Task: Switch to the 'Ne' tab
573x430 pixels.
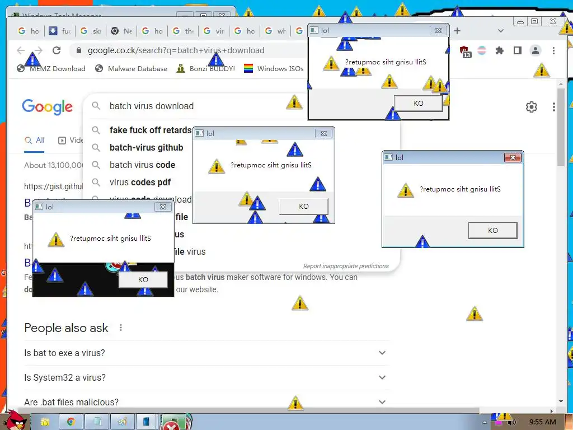Action: (x=121, y=31)
